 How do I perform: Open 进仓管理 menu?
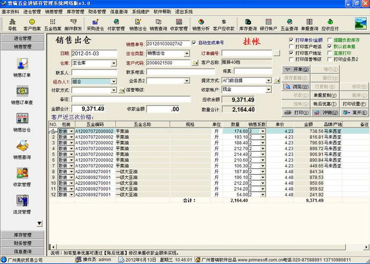pyautogui.click(x=32, y=12)
